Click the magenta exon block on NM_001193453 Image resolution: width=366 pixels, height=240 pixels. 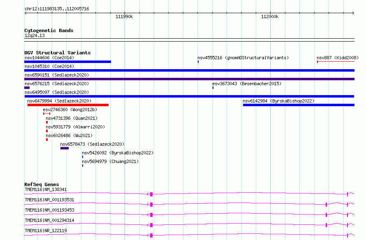pos(151,215)
